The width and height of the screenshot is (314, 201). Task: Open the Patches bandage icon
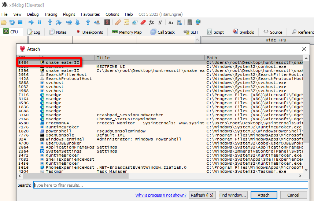point(118,22)
